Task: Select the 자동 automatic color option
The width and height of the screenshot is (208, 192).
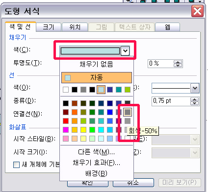Action: [97, 77]
